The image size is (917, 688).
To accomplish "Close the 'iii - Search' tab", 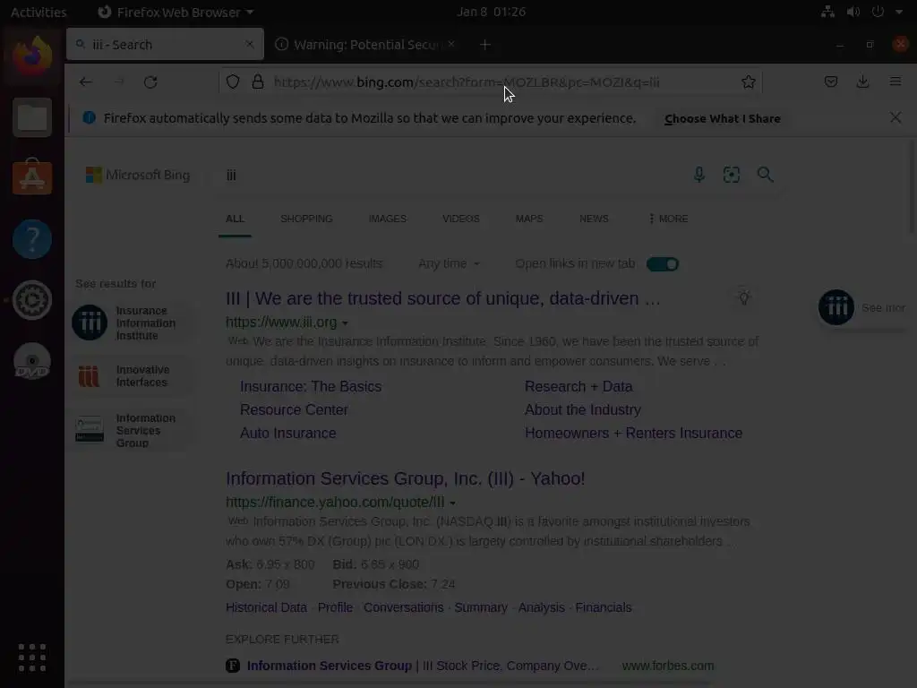I will (x=250, y=44).
